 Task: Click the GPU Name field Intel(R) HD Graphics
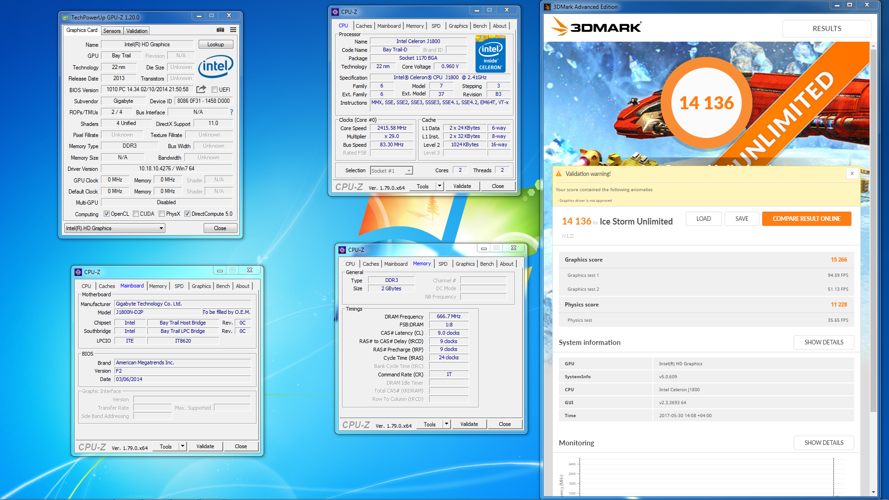click(x=147, y=44)
